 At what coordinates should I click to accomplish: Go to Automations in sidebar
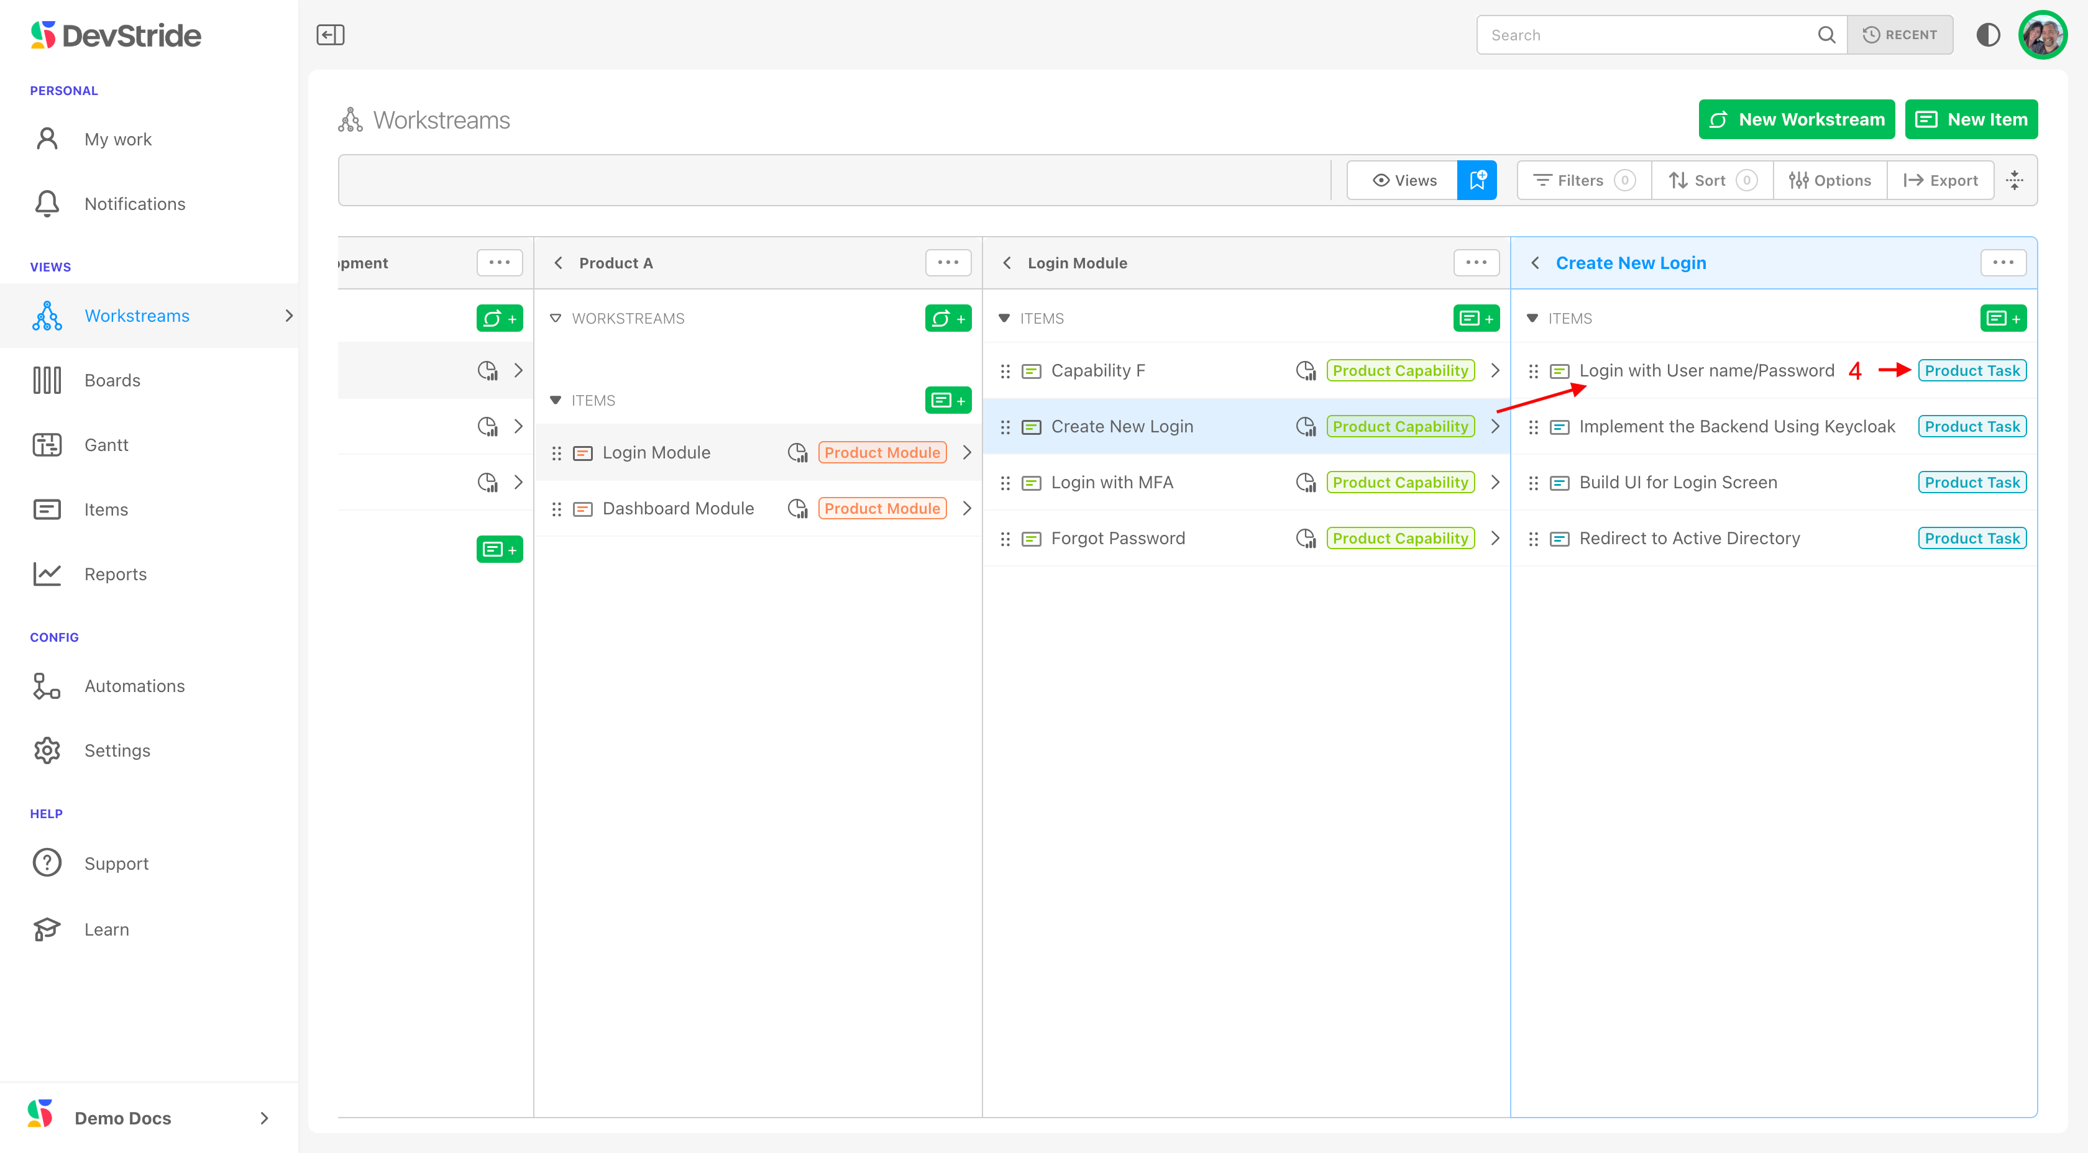click(x=134, y=685)
